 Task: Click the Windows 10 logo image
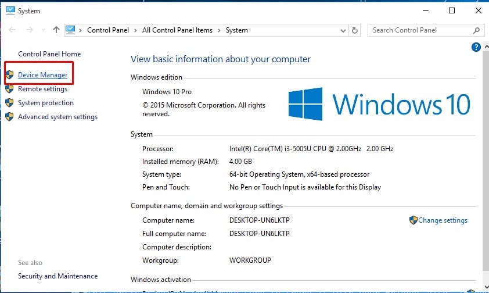pyautogui.click(x=379, y=104)
